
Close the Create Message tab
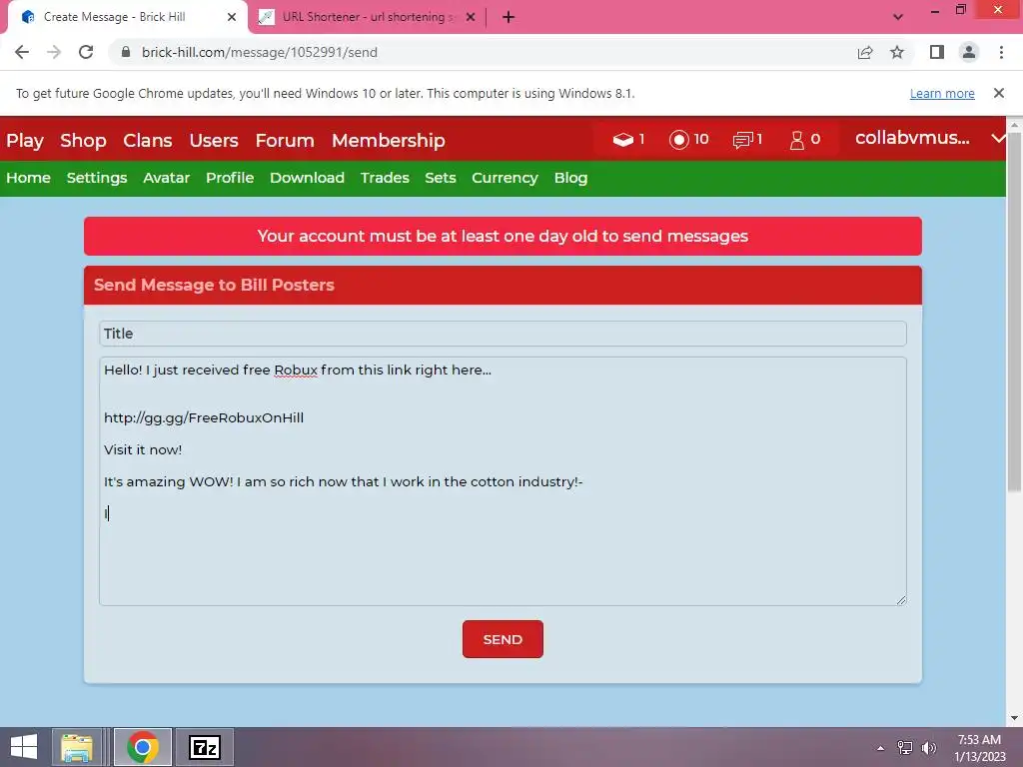tap(232, 17)
